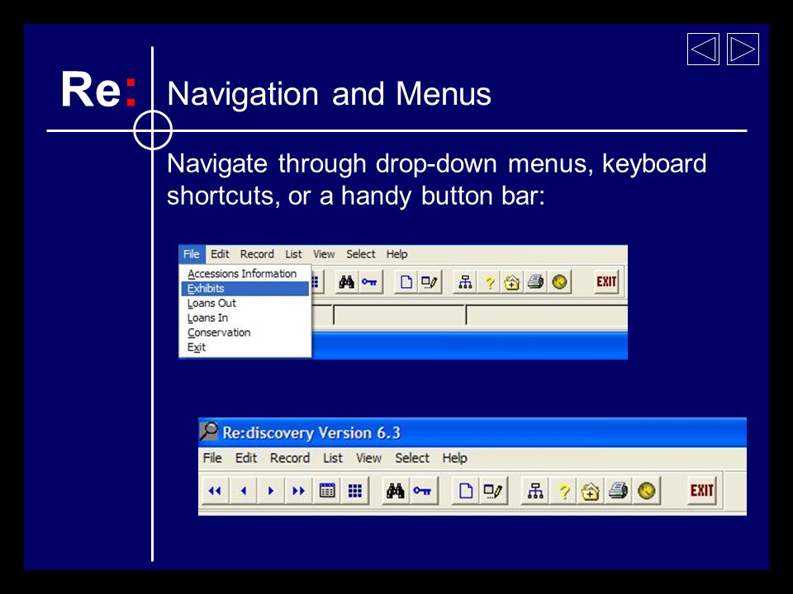Jump to first record with double-left arrows
The width and height of the screenshot is (793, 594).
coord(215,490)
